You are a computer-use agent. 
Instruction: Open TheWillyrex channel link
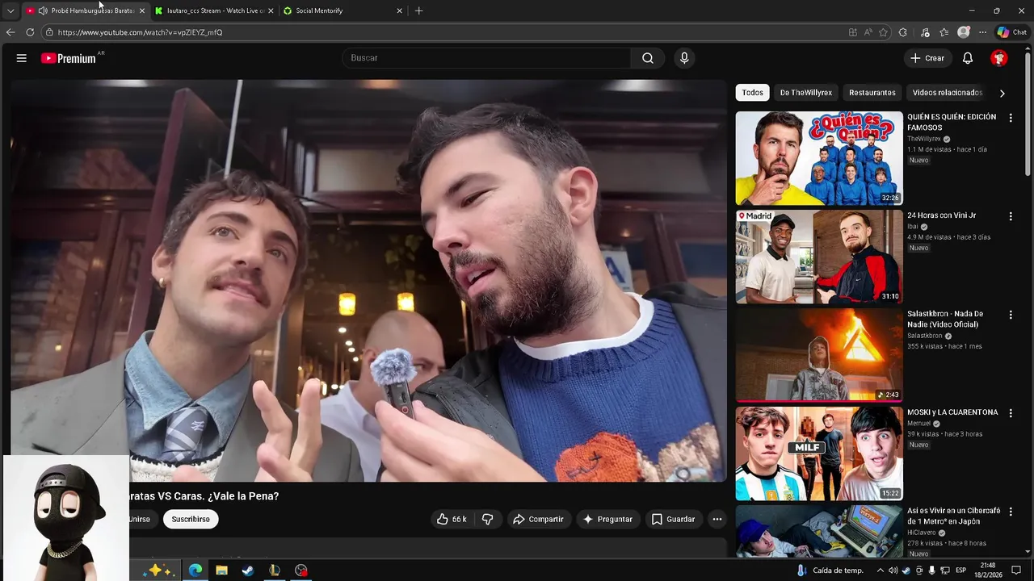click(924, 139)
